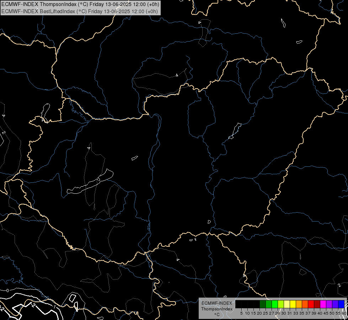Click legend tick value '20'
The width and height of the screenshot is (348, 320).
pos(260,313)
